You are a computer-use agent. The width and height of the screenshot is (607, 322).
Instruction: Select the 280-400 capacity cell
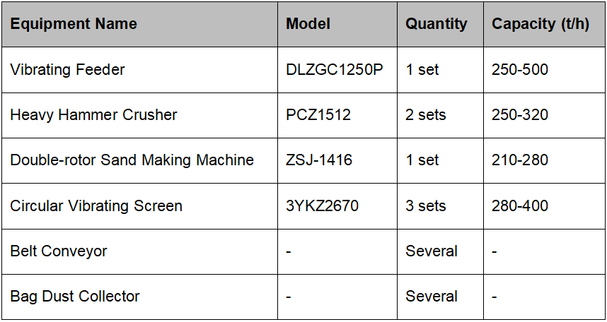point(520,206)
